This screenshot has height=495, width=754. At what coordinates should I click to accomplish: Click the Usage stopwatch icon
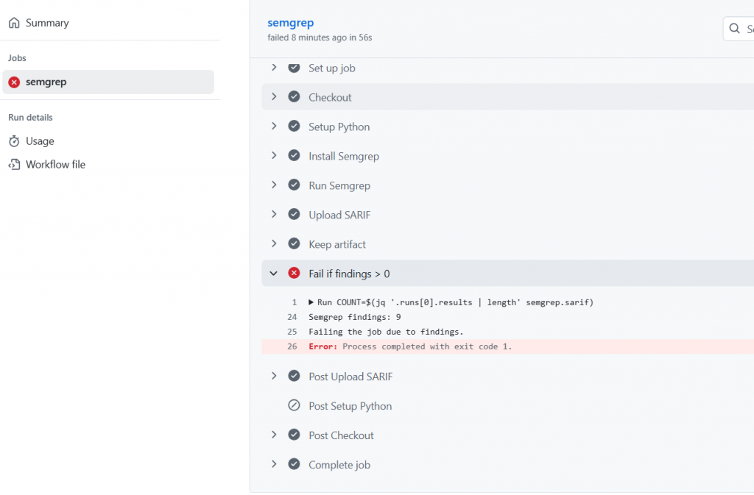[14, 141]
